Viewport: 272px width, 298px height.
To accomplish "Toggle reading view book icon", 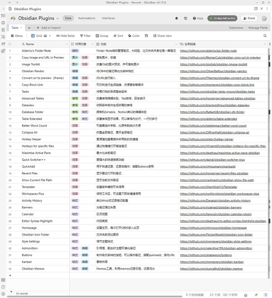I will point(256,8).
